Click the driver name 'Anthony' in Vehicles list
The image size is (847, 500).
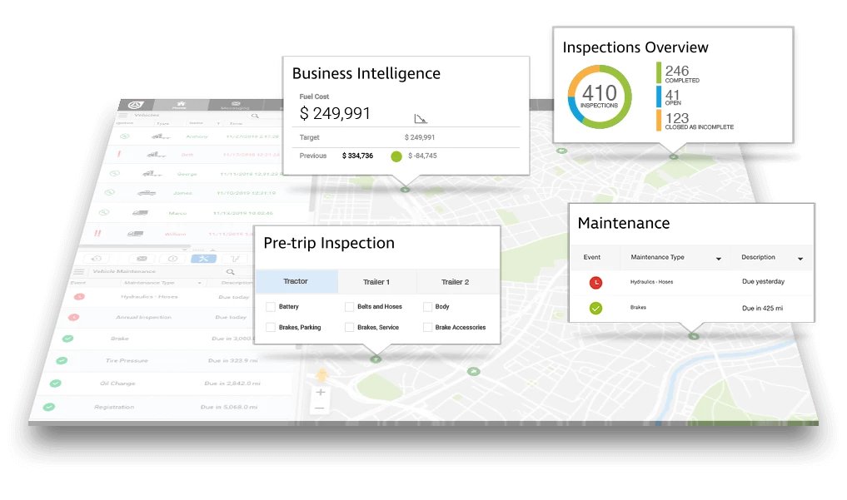point(197,136)
